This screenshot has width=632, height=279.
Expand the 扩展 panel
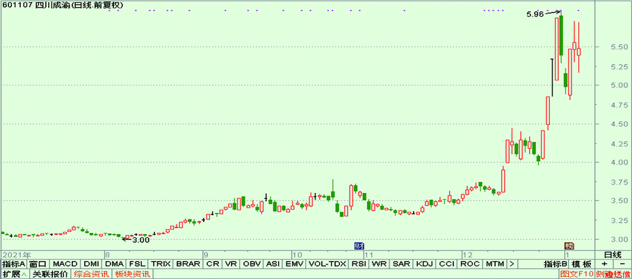tap(15, 274)
